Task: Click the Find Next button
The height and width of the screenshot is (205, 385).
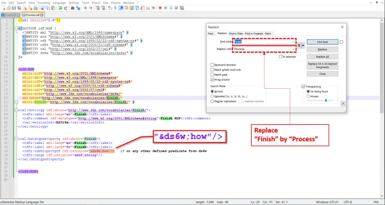Action: coord(322,42)
